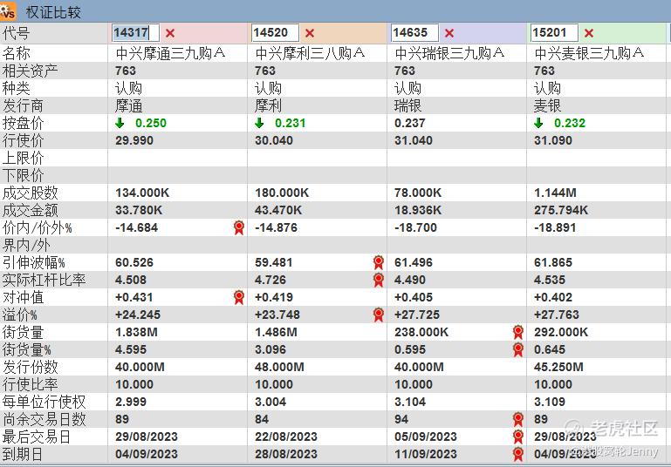
Task: Click the 按盘价 row label
Action: [23, 123]
